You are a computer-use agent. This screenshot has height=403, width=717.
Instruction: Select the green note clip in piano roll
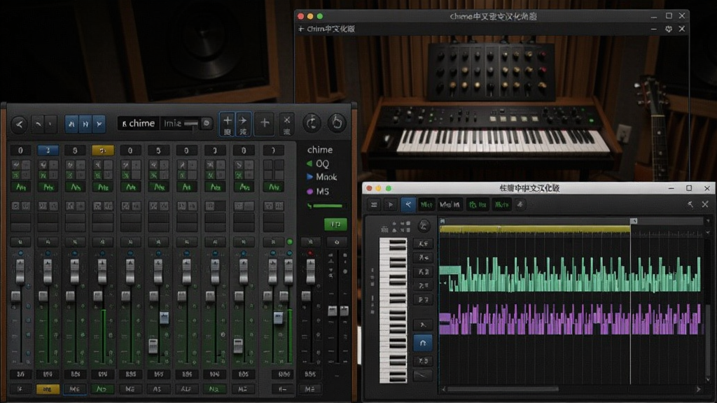(570, 274)
